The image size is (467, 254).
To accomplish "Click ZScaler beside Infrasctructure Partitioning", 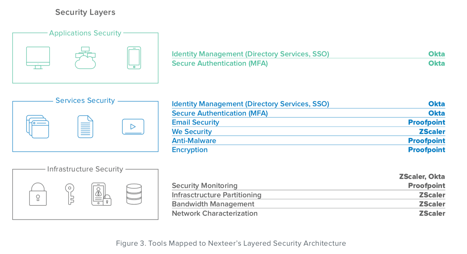I will (x=432, y=195).
